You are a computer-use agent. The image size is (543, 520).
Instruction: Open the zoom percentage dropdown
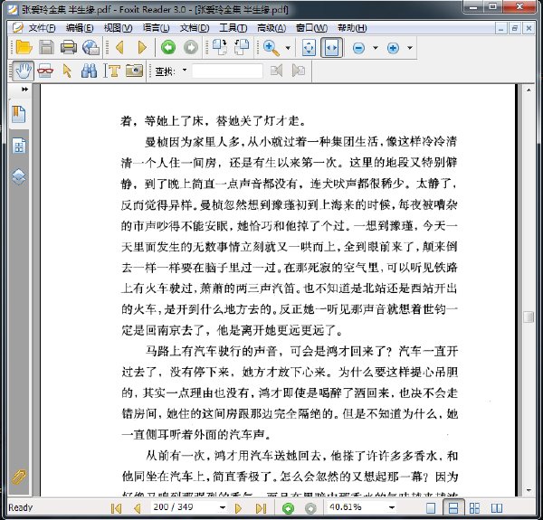click(x=392, y=507)
